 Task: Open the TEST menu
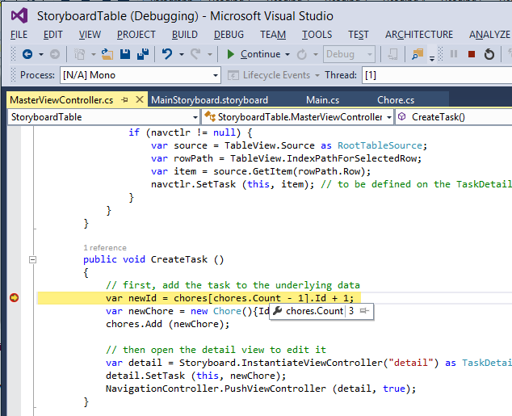coord(359,35)
